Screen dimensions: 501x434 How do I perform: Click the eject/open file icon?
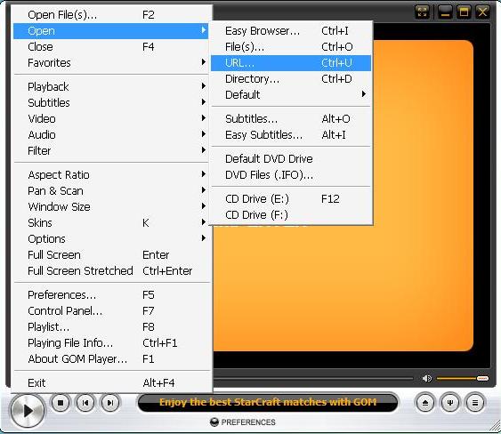425,403
